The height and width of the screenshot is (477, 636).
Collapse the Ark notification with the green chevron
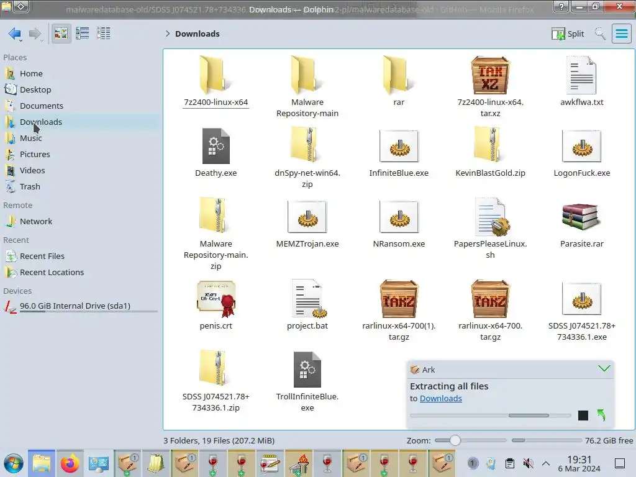coord(604,369)
